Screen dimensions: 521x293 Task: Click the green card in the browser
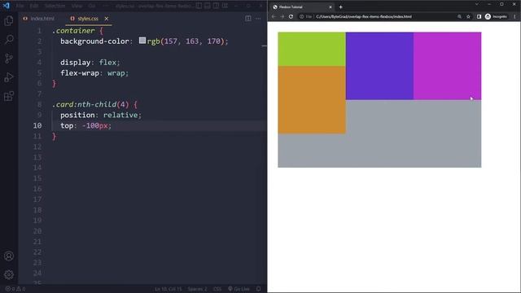tap(312, 49)
